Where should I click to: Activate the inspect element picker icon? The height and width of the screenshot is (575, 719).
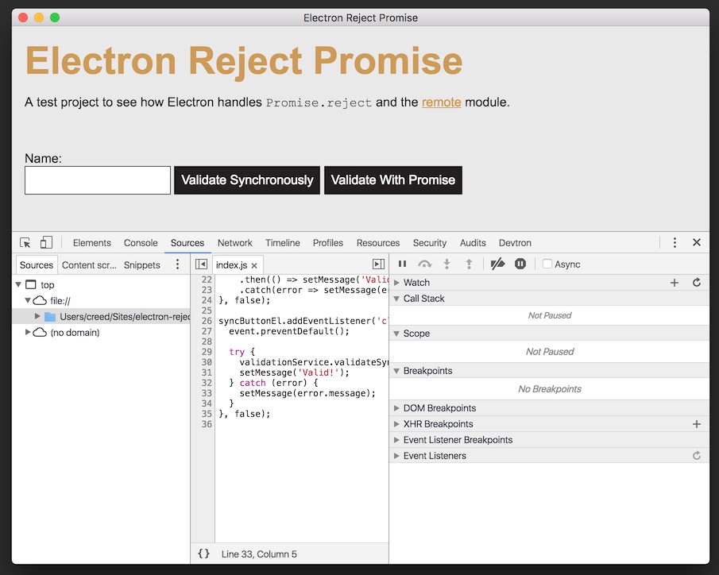click(x=25, y=242)
